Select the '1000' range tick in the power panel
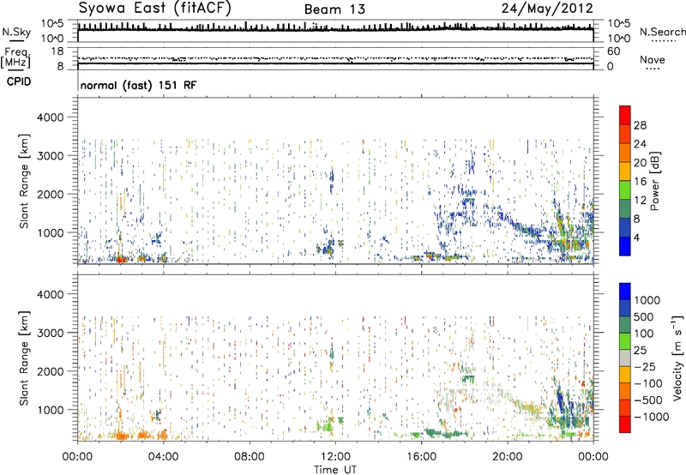Image resolution: width=686 pixels, height=475 pixels. tap(50, 232)
